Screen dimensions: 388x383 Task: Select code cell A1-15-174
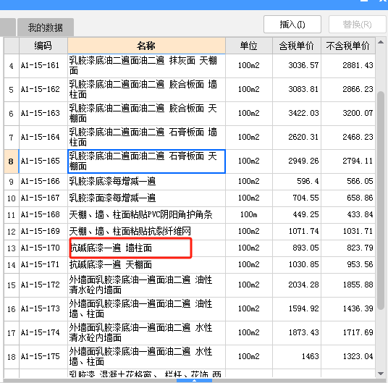pos(43,333)
